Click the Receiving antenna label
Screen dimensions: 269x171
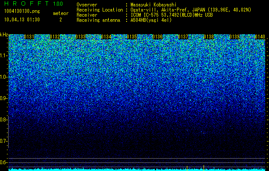pyautogui.click(x=98, y=20)
